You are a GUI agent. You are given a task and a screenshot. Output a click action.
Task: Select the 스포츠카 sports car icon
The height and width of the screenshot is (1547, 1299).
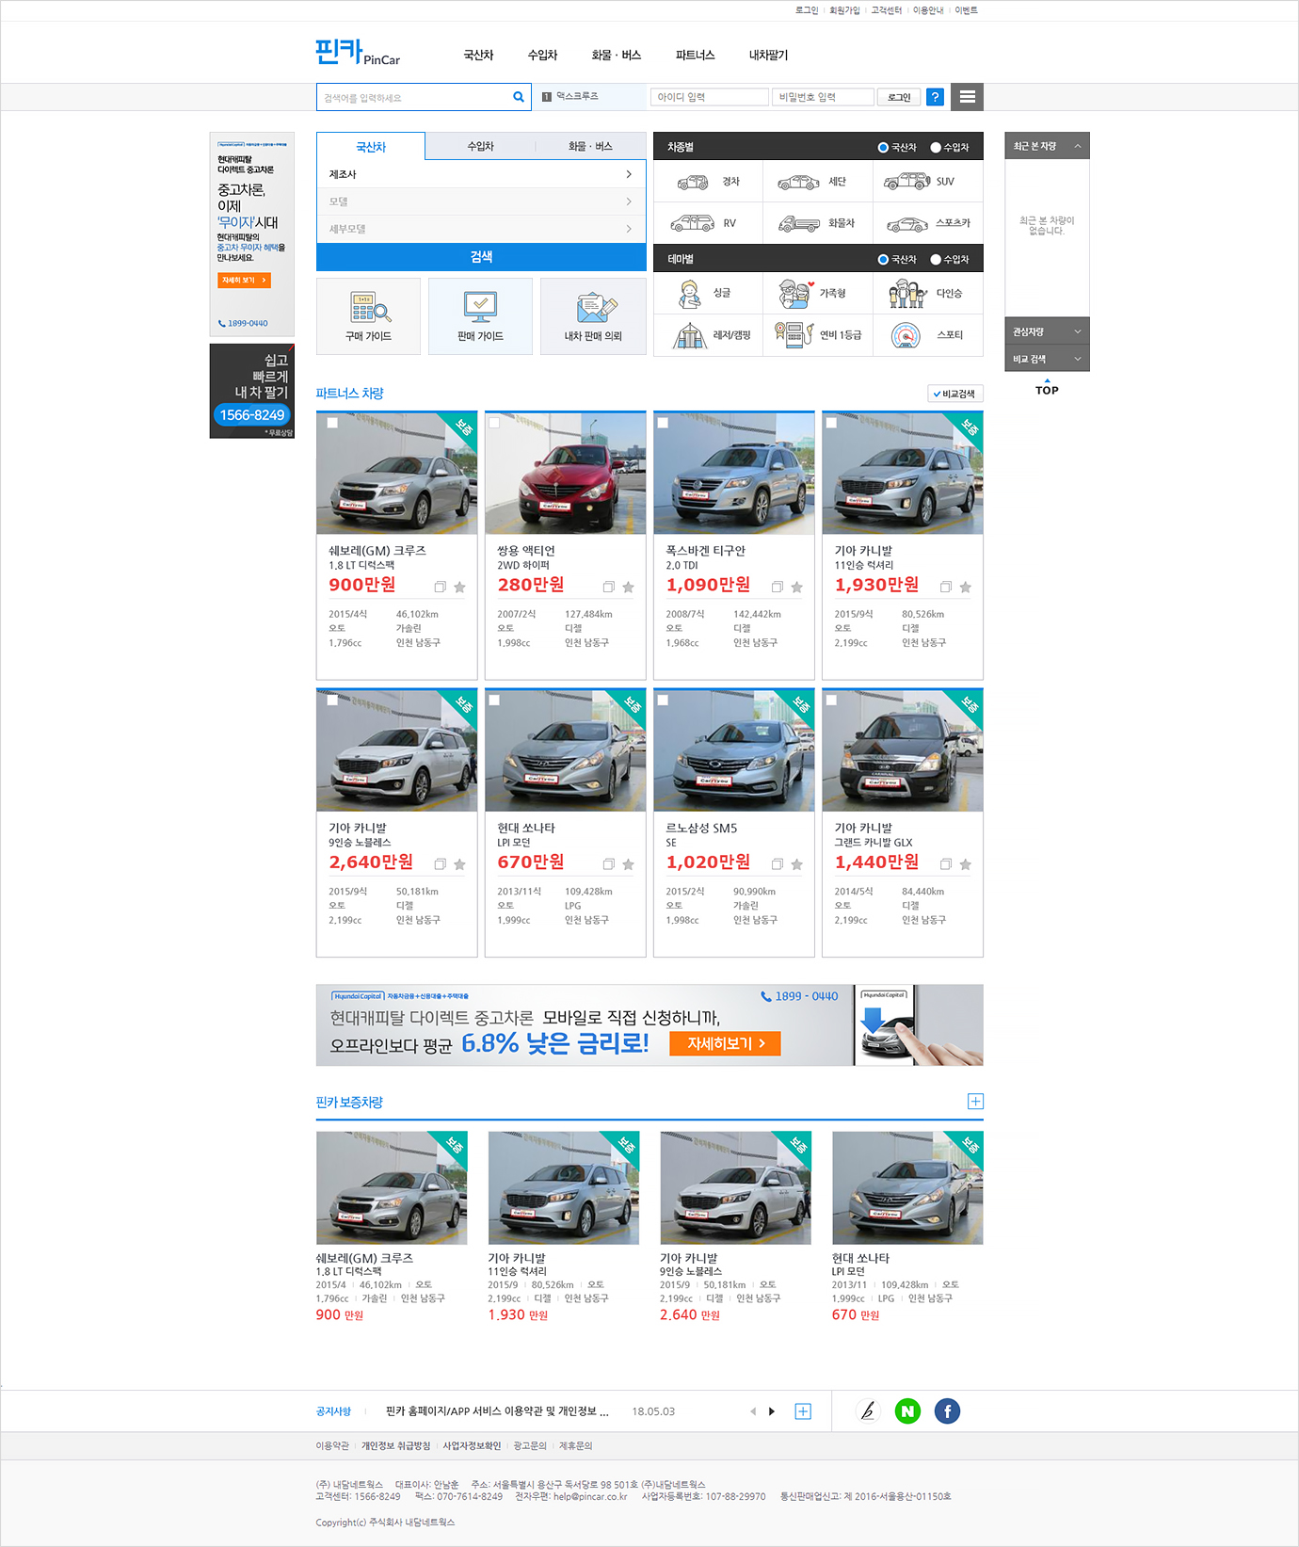[907, 224]
